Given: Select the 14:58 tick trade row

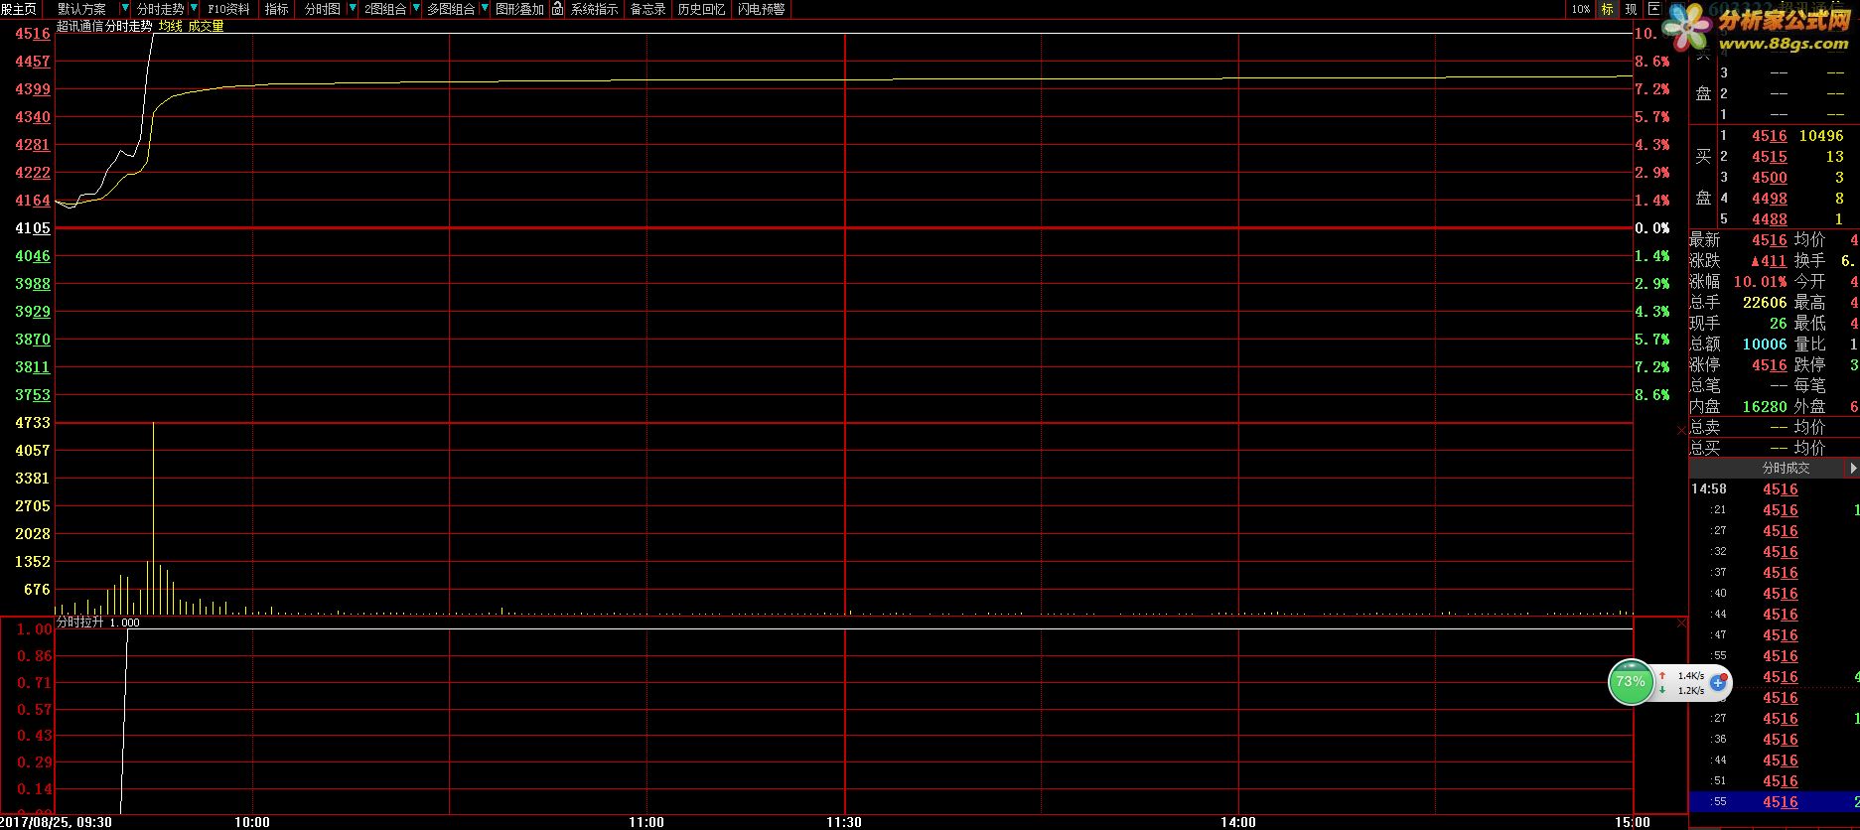Looking at the screenshot, I should [x=1774, y=489].
